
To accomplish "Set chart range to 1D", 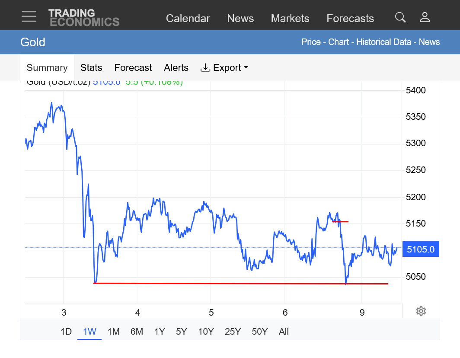I will 66,332.
